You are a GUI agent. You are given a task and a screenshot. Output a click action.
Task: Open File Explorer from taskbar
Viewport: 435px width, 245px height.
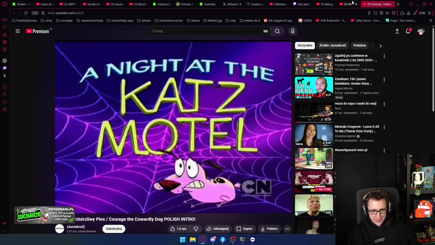tap(193, 240)
